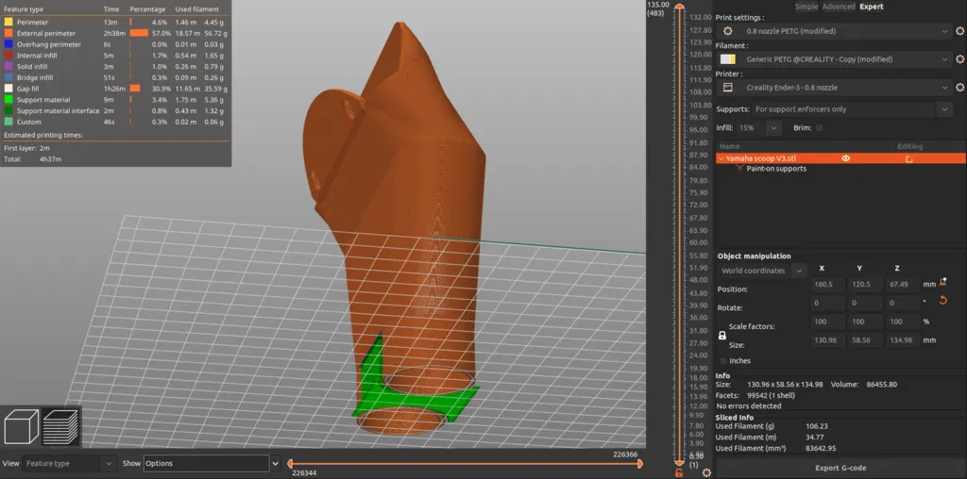Image resolution: width=967 pixels, height=479 pixels.
Task: Switch to Advanced mode tab
Action: 839,7
